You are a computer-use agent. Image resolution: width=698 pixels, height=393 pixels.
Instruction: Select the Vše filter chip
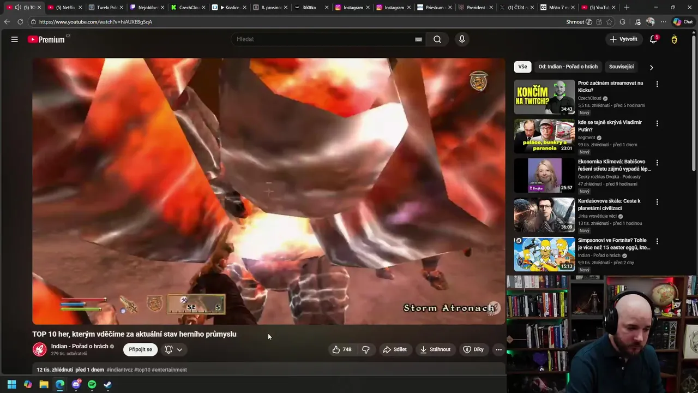click(x=522, y=67)
